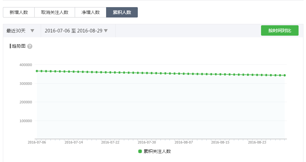The height and width of the screenshot is (162, 306).
Task: Select the 净增人数 tab
Action: point(90,12)
